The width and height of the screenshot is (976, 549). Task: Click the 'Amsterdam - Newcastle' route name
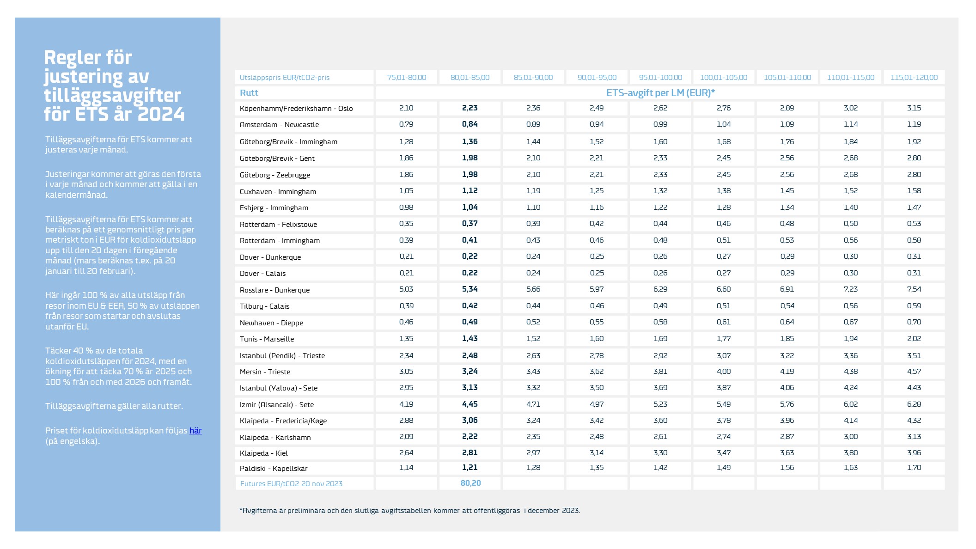279,125
